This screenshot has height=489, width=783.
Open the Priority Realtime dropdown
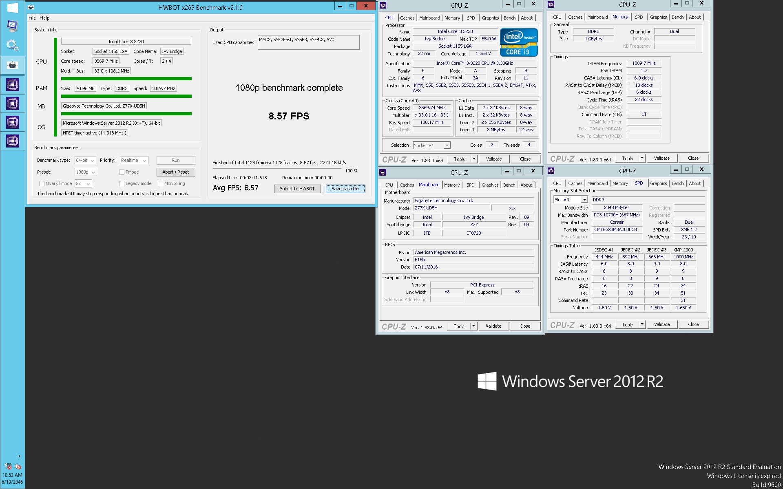click(134, 161)
